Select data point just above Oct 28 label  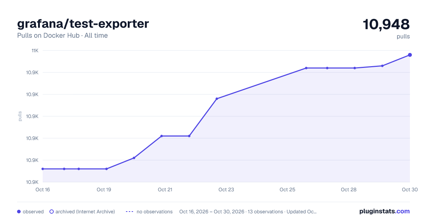click(x=355, y=68)
